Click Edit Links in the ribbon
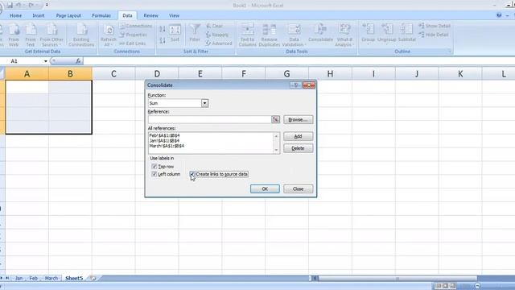515x290 pixels. 133,43
